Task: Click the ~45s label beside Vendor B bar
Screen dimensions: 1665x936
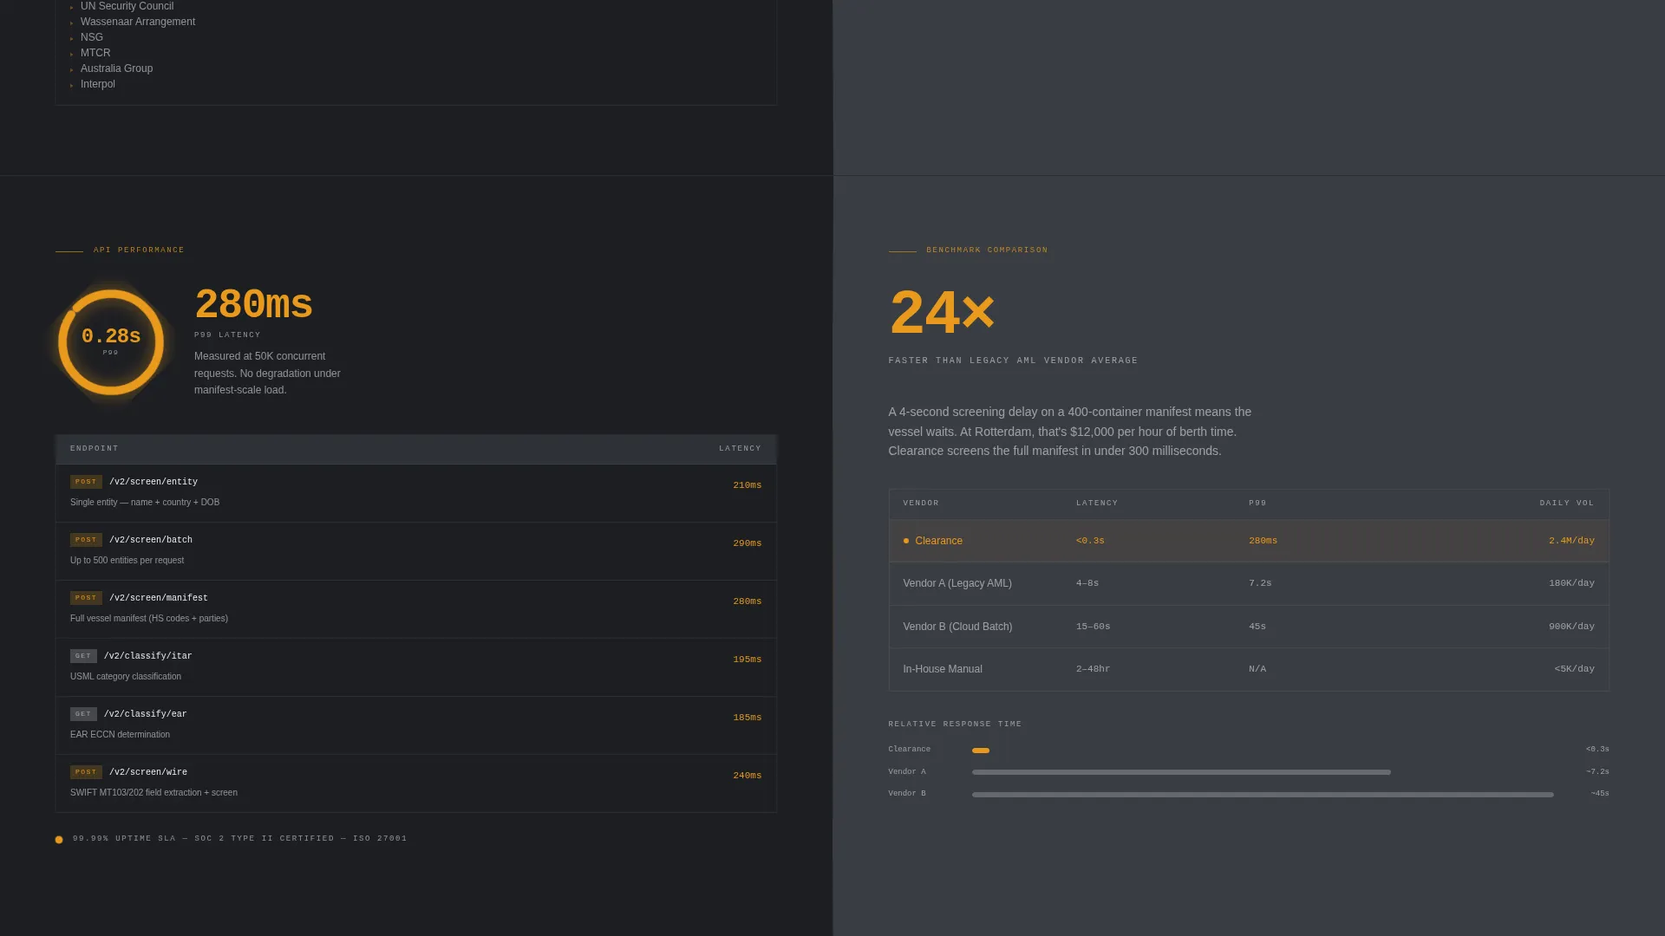Action: (1600, 794)
